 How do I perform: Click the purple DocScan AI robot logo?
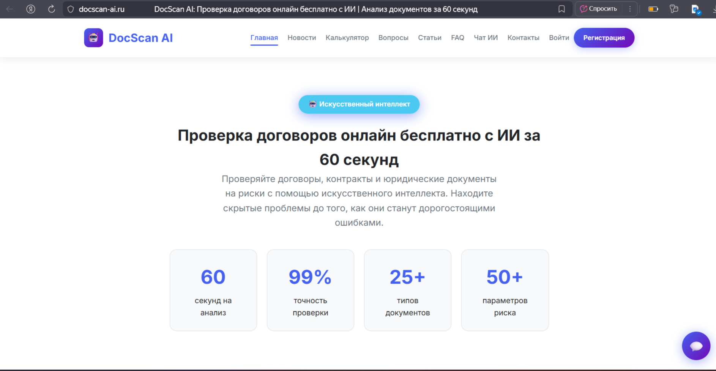[93, 38]
